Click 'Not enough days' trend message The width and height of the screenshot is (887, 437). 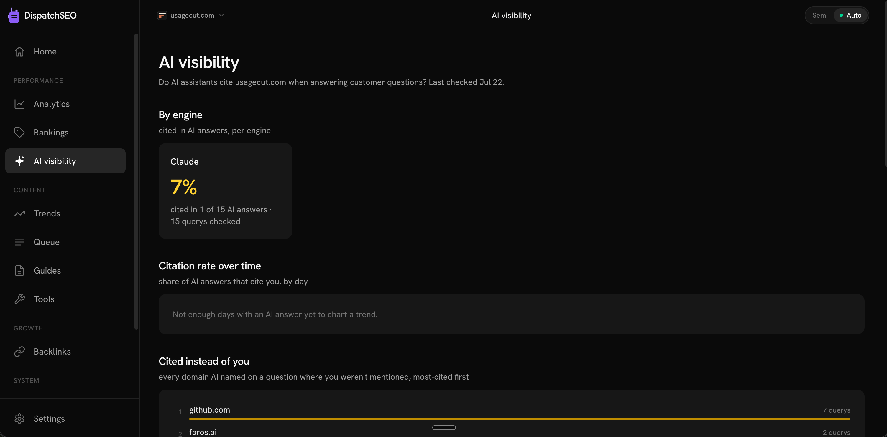point(275,314)
